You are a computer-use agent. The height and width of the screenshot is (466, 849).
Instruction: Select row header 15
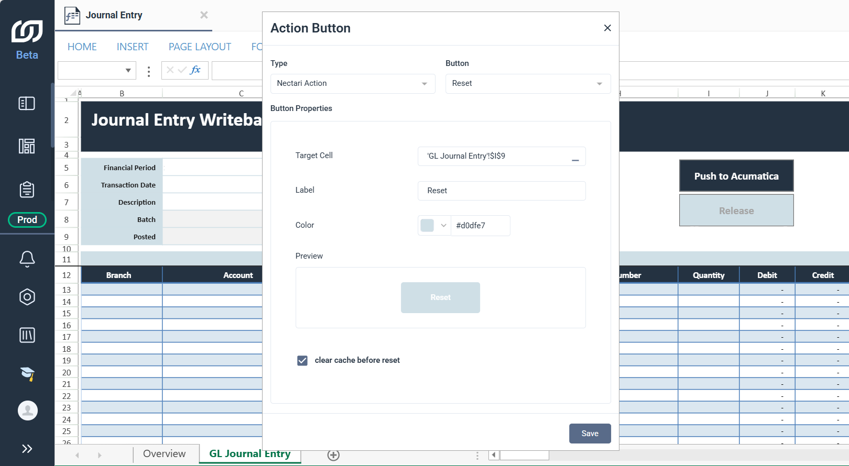[x=67, y=313]
